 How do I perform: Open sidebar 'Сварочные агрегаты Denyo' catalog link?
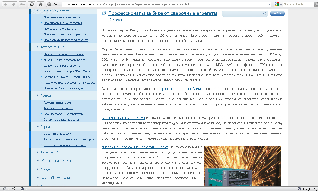62,66
